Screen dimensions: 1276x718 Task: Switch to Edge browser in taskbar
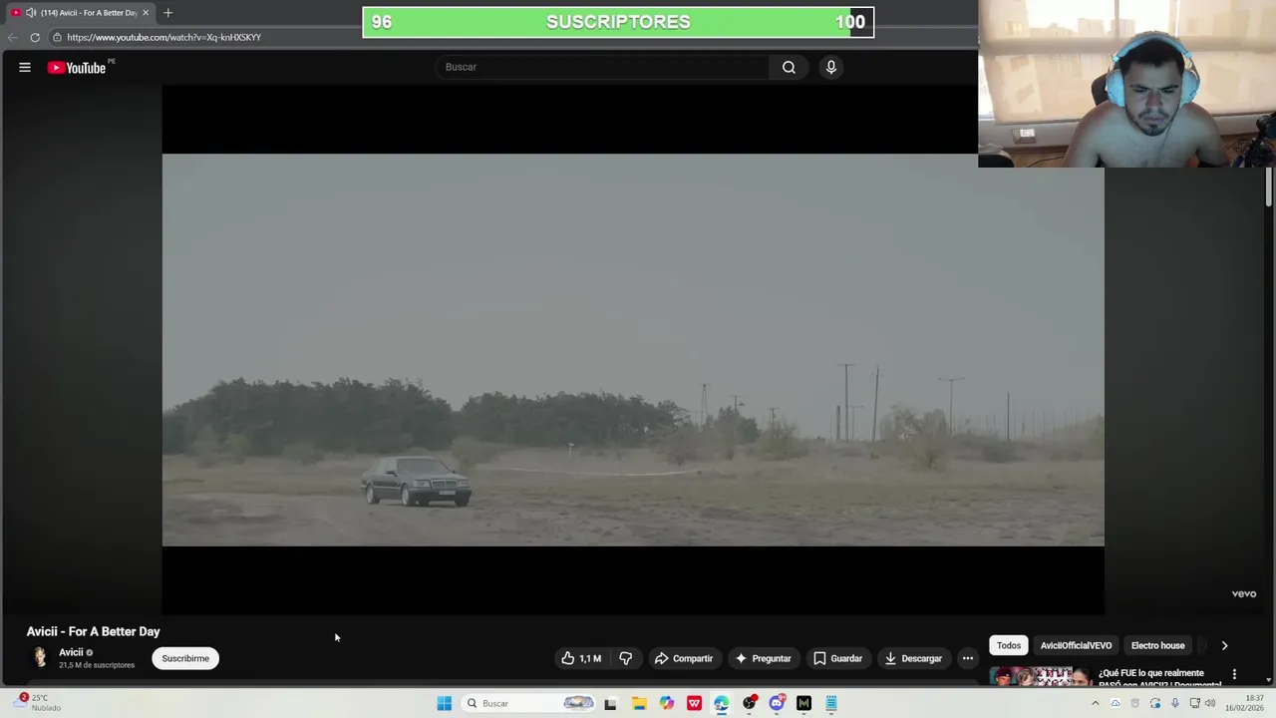[721, 703]
